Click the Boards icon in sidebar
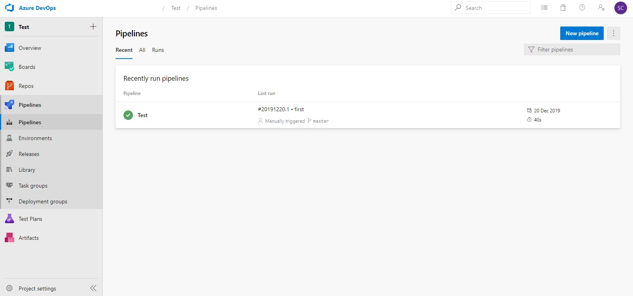 9,67
